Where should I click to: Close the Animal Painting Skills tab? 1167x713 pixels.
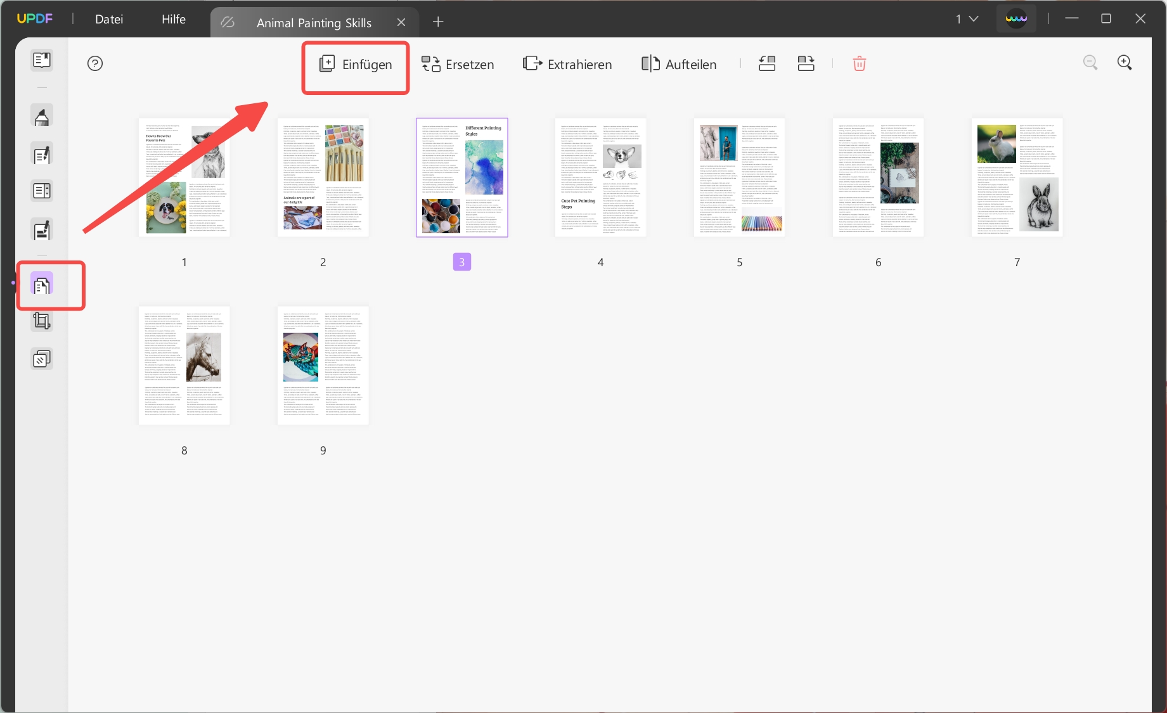[x=401, y=22]
